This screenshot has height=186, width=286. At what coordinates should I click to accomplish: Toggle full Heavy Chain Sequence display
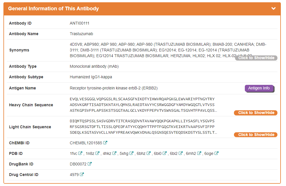tap(256, 113)
